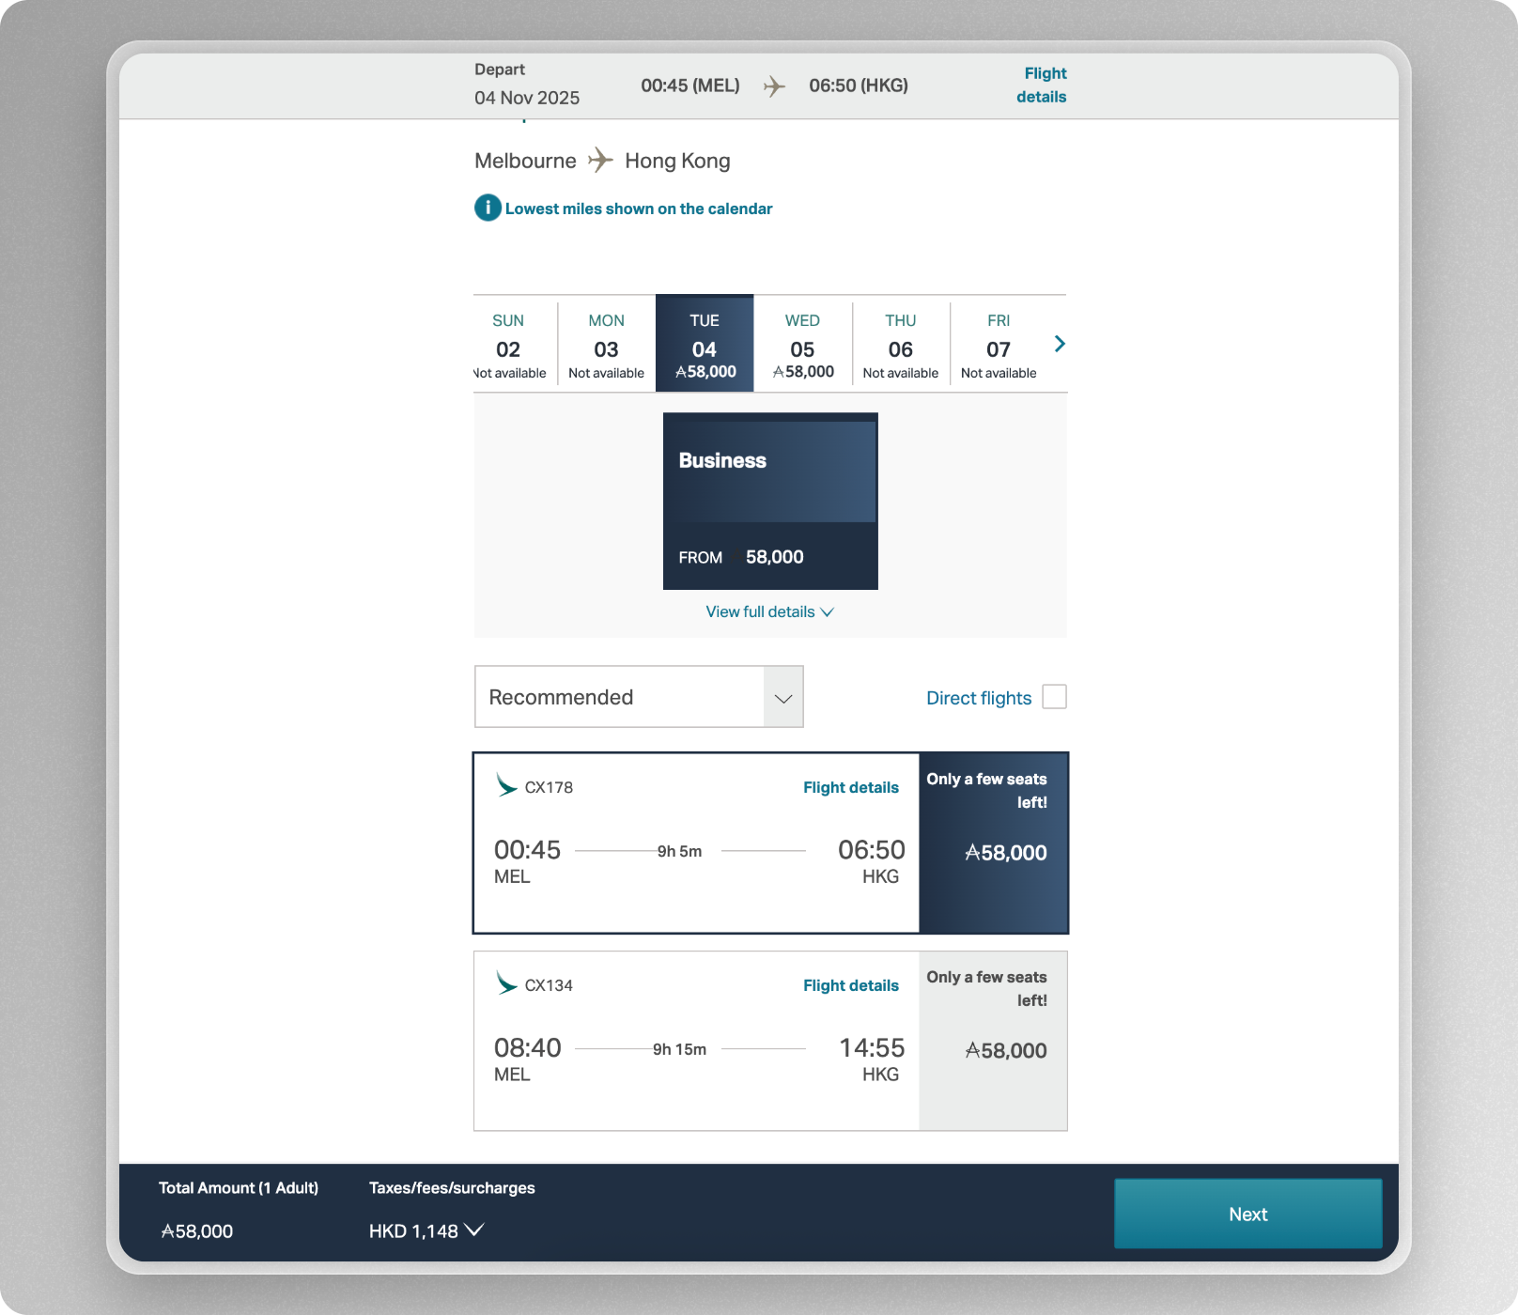Viewport: 1518px width, 1315px height.
Task: Open Flight details in the top summary bar
Action: tap(1043, 85)
